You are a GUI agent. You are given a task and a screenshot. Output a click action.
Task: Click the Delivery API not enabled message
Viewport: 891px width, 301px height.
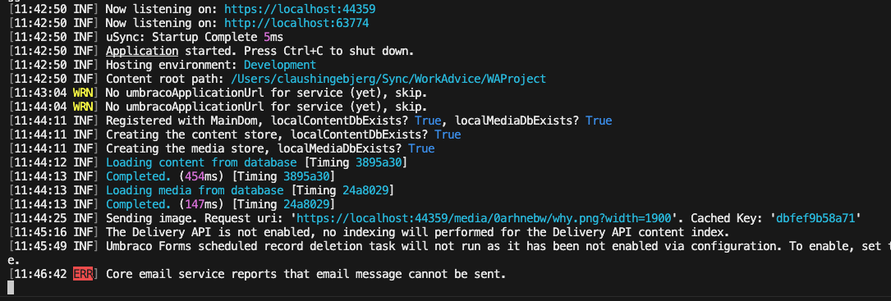418,232
